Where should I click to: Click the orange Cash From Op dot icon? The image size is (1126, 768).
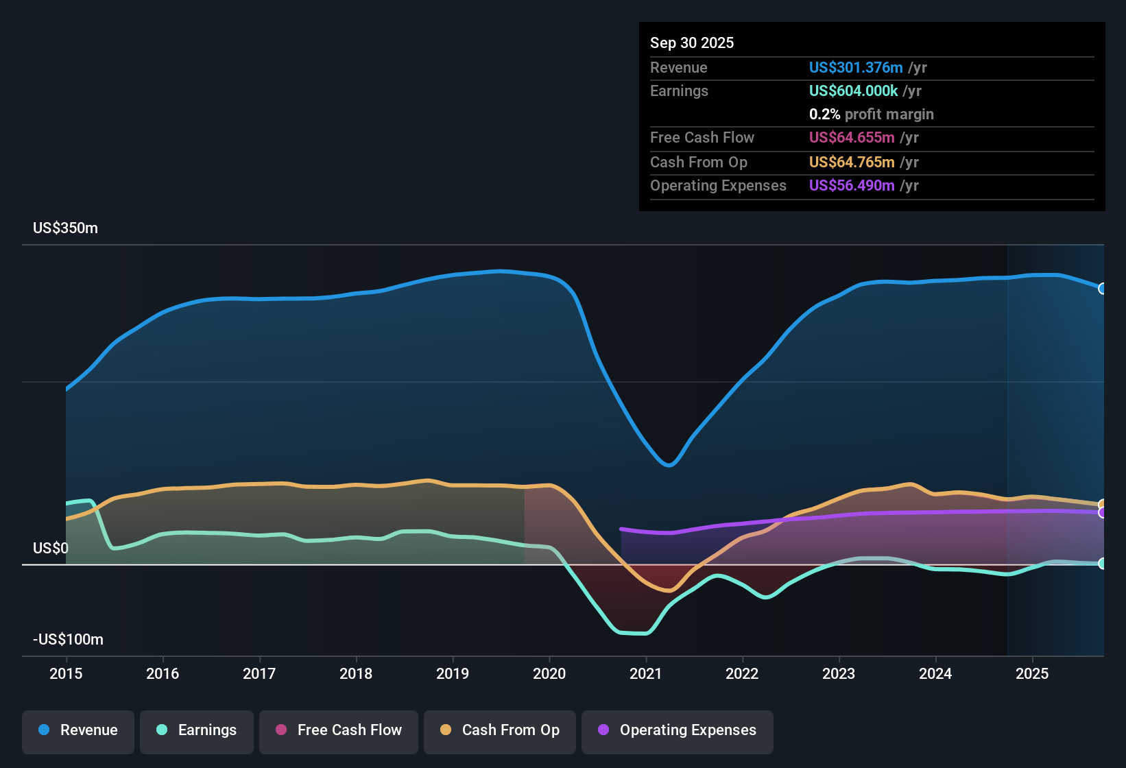pyautogui.click(x=446, y=730)
